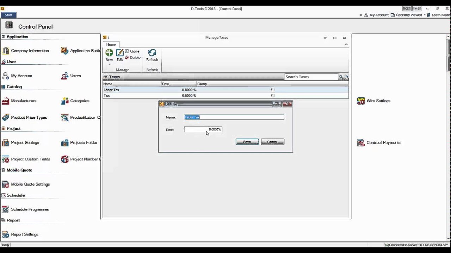This screenshot has width=451, height=253.
Task: Open Product/Labor item in Catalog
Action: click(x=81, y=117)
